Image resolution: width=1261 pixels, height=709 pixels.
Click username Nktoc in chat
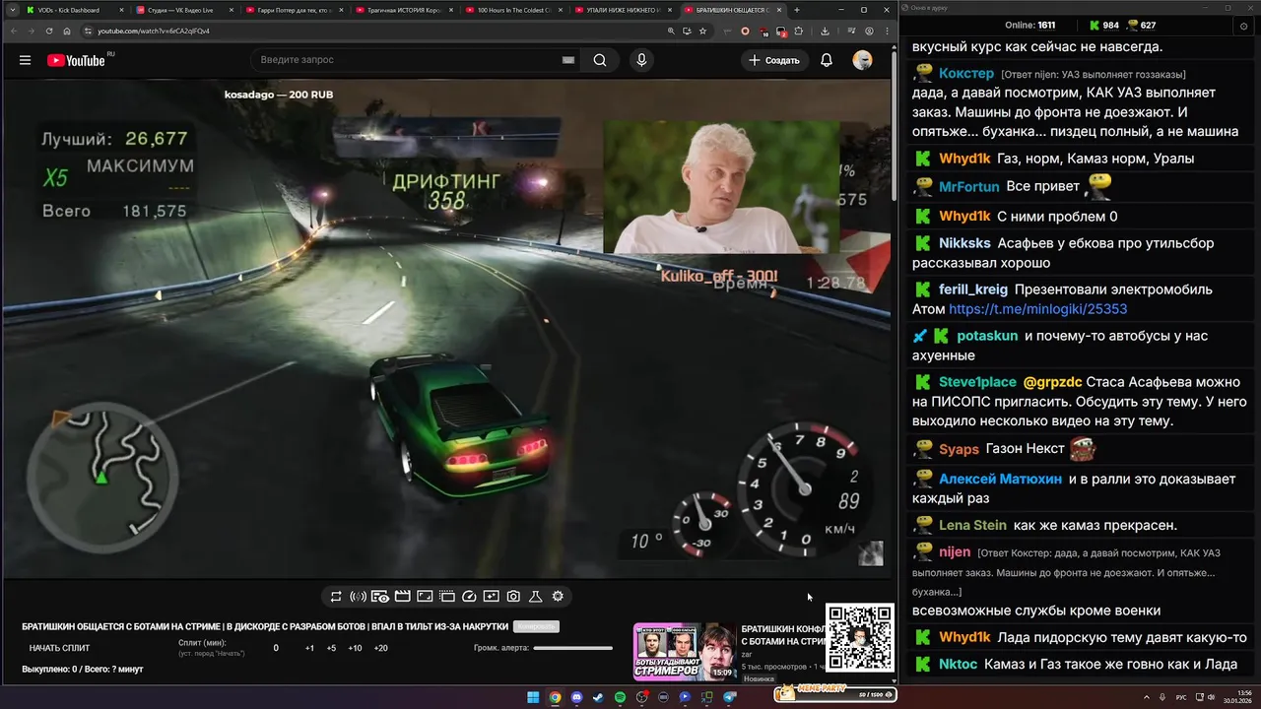(x=959, y=665)
